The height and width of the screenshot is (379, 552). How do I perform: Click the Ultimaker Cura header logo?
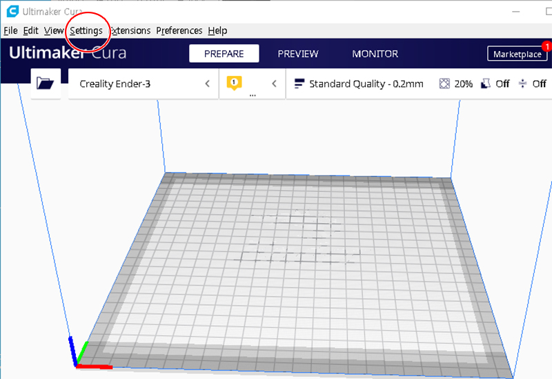pyautogui.click(x=68, y=53)
